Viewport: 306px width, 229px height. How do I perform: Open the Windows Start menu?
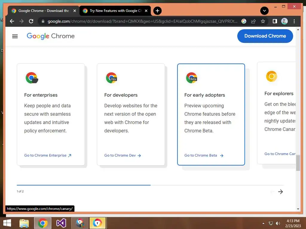pos(7,223)
